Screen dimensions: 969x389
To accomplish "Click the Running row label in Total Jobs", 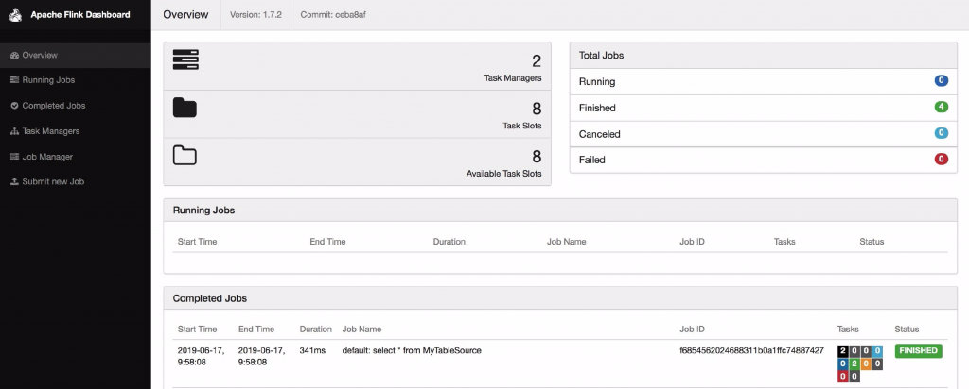I will 597,81.
